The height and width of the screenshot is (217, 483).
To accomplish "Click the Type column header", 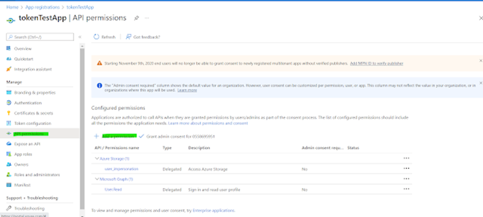I will click(x=167, y=148).
